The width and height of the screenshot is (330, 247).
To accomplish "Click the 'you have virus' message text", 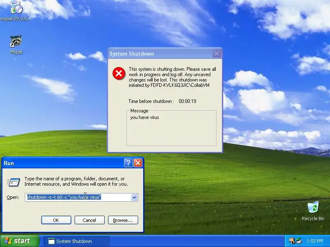I will [x=145, y=117].
